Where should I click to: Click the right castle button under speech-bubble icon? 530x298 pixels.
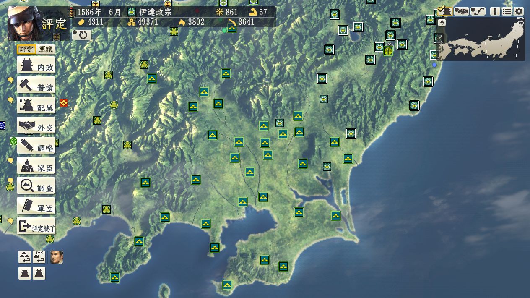39,273
